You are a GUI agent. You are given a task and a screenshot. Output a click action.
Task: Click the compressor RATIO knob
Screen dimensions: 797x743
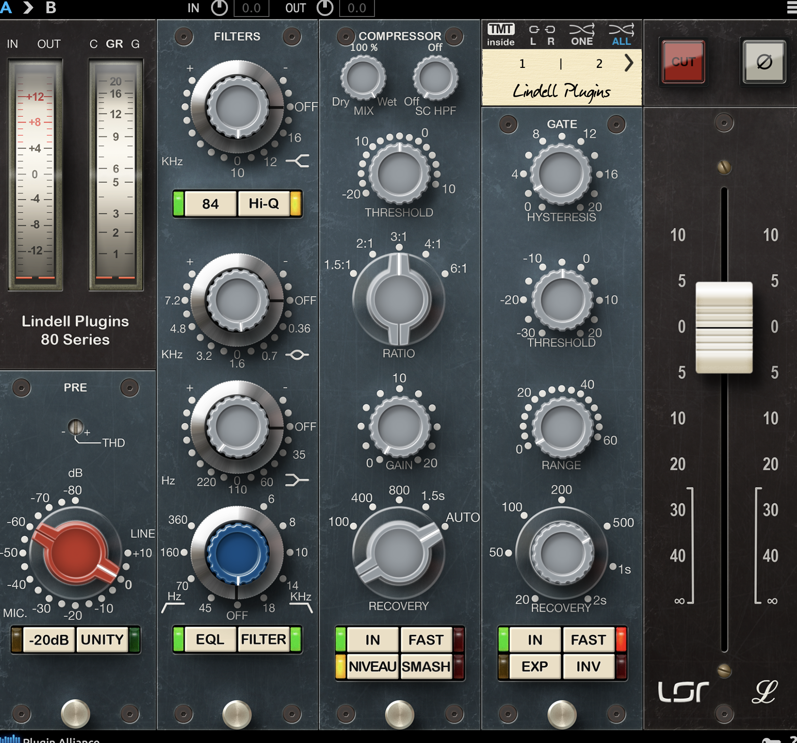point(399,299)
